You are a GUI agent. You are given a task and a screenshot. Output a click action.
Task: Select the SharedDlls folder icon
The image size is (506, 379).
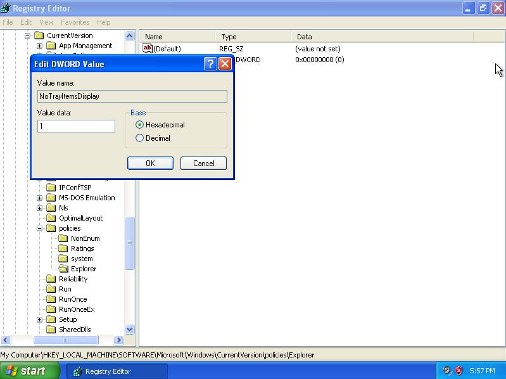[51, 330]
